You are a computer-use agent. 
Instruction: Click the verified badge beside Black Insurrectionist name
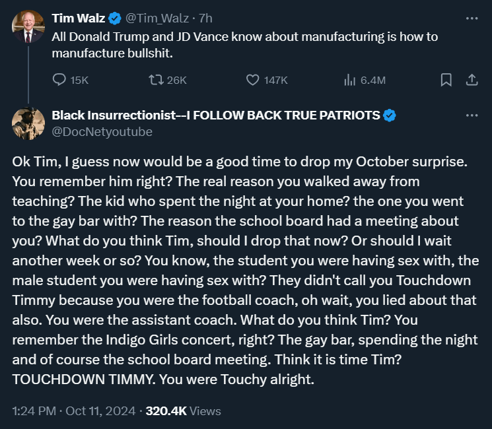click(x=390, y=115)
